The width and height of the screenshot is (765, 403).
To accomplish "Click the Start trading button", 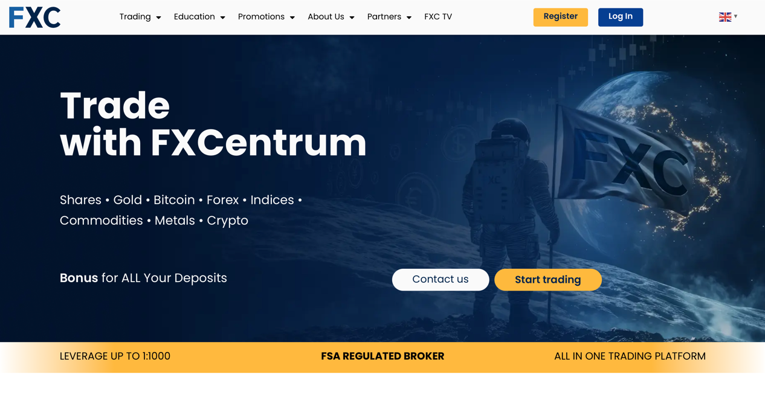I will tap(548, 280).
